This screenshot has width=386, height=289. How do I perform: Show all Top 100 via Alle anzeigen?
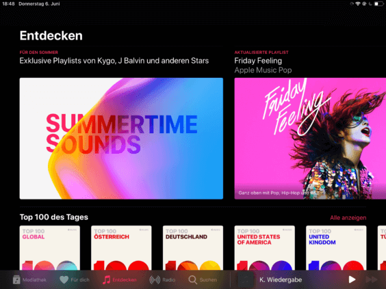coord(348,218)
